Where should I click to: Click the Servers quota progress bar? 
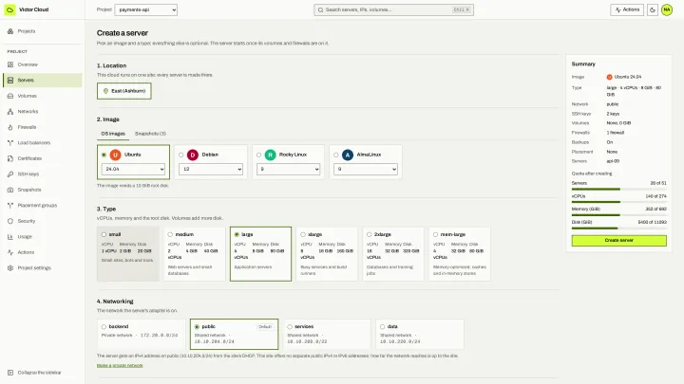(619, 189)
